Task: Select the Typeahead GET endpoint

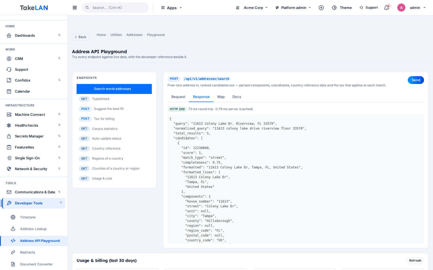Action: (x=114, y=99)
